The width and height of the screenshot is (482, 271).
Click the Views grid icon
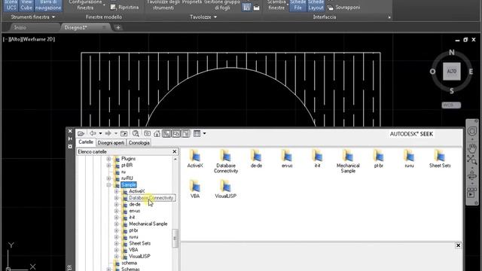[x=197, y=134]
